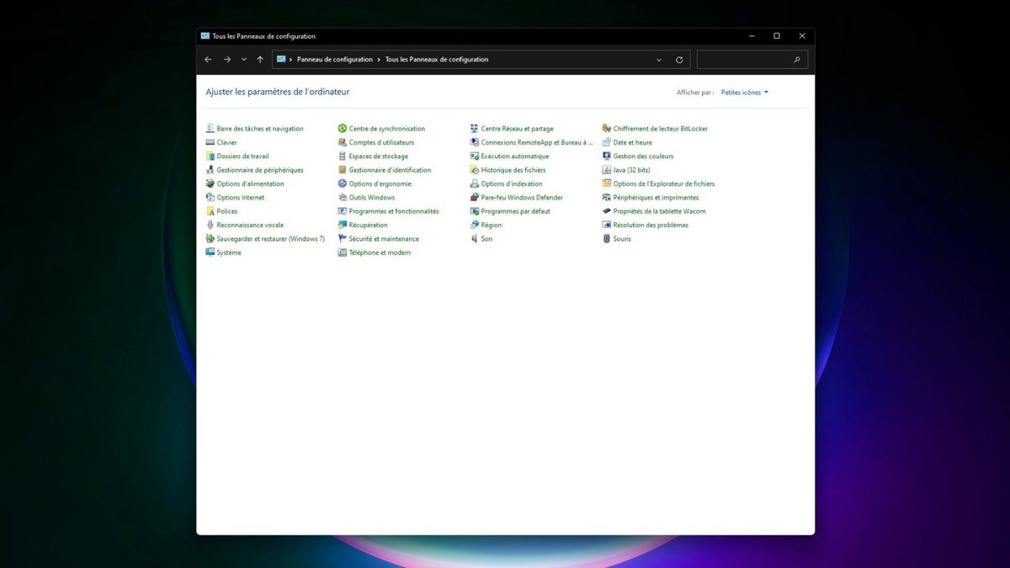Open the Souris mouse icon
The image size is (1010, 568).
pos(607,239)
